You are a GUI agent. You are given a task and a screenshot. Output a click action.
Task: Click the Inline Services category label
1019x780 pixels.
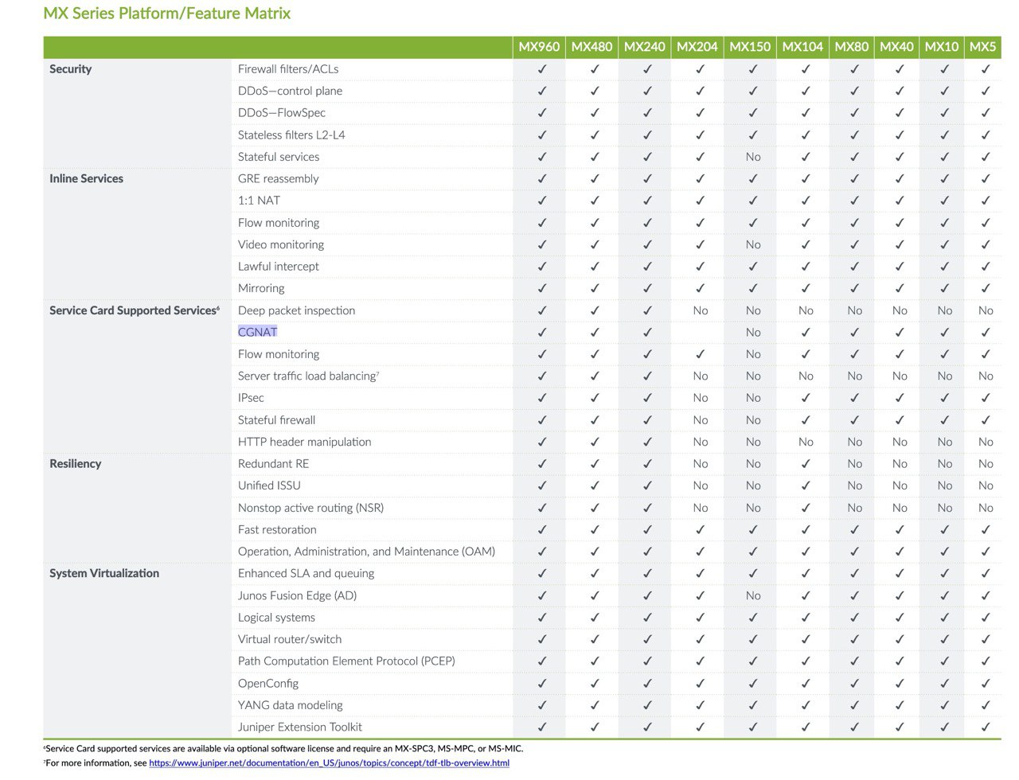tap(86, 178)
